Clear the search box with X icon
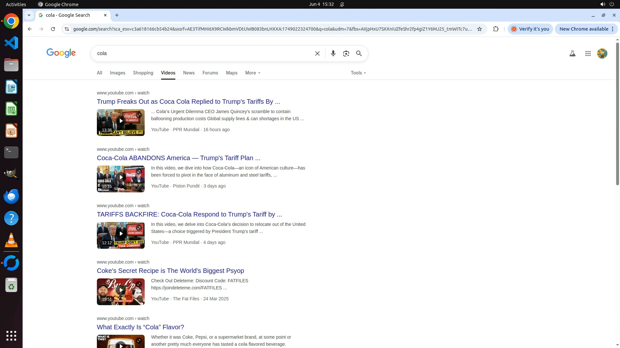 tap(317, 53)
